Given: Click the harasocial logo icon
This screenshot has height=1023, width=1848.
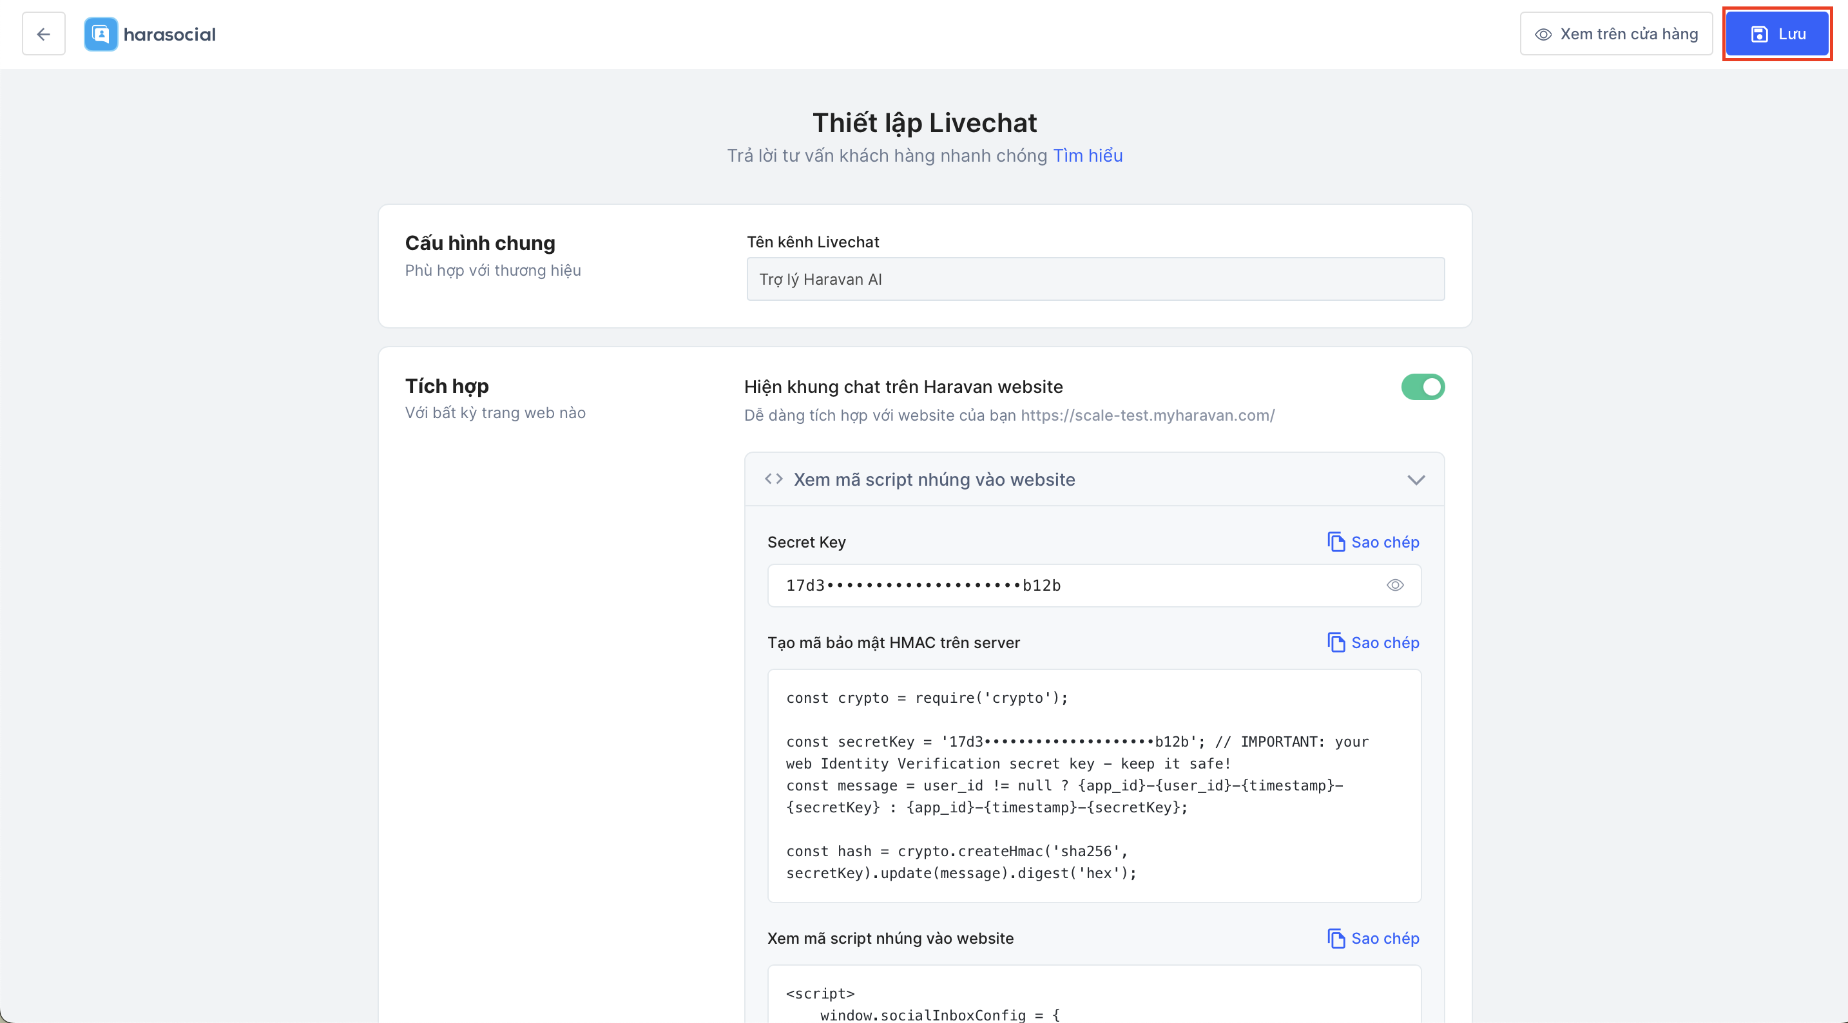Looking at the screenshot, I should pyautogui.click(x=101, y=33).
